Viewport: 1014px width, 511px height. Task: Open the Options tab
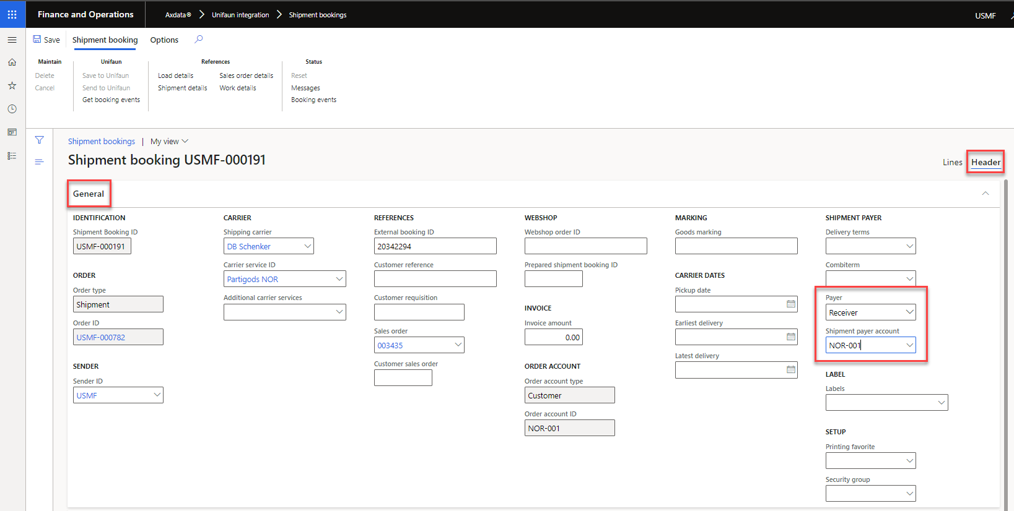tap(164, 40)
